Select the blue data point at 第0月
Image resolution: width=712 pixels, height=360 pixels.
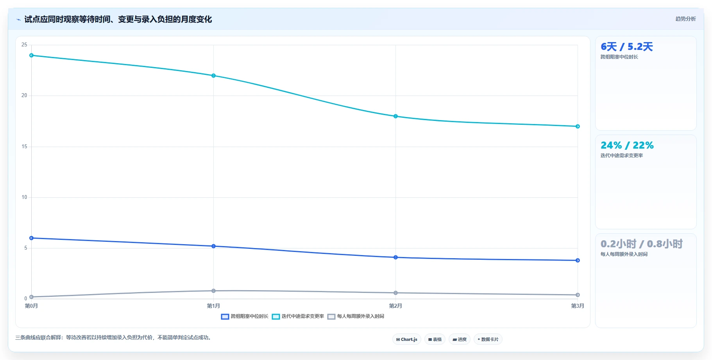tap(32, 238)
